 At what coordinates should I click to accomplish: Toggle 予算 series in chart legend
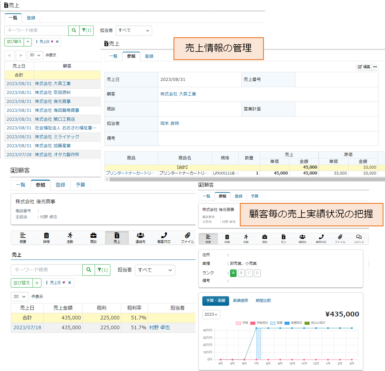pyautogui.click(x=242, y=323)
